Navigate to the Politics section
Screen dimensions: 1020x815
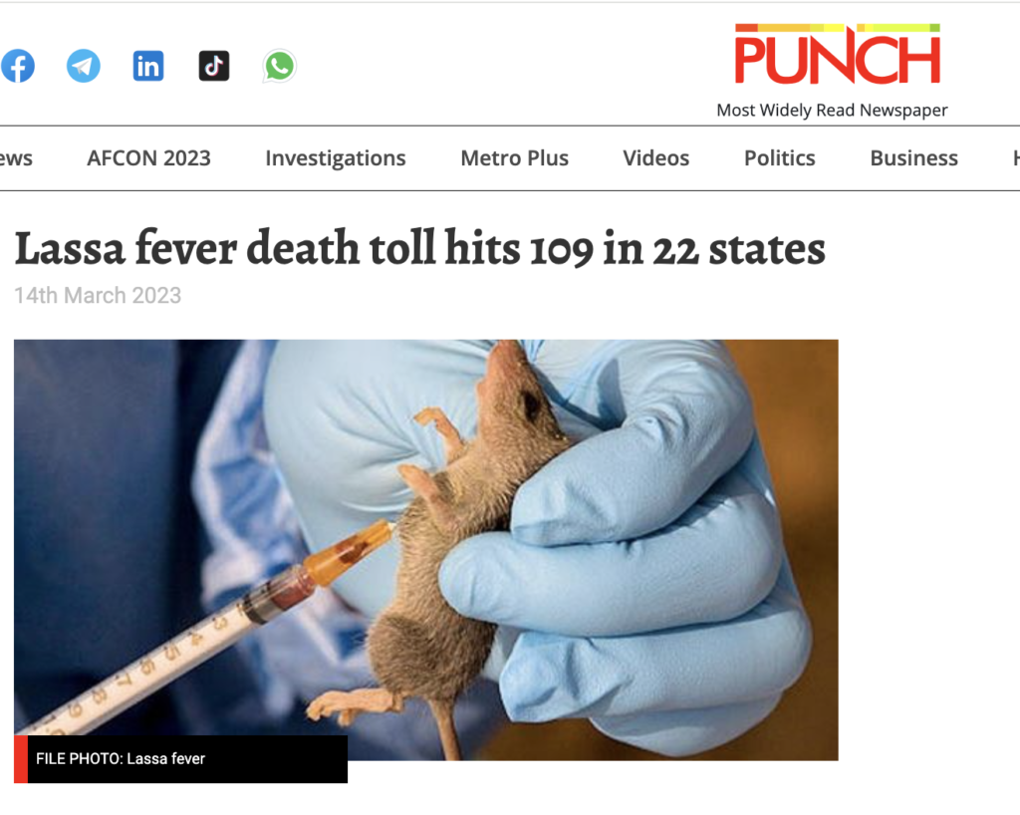click(779, 158)
